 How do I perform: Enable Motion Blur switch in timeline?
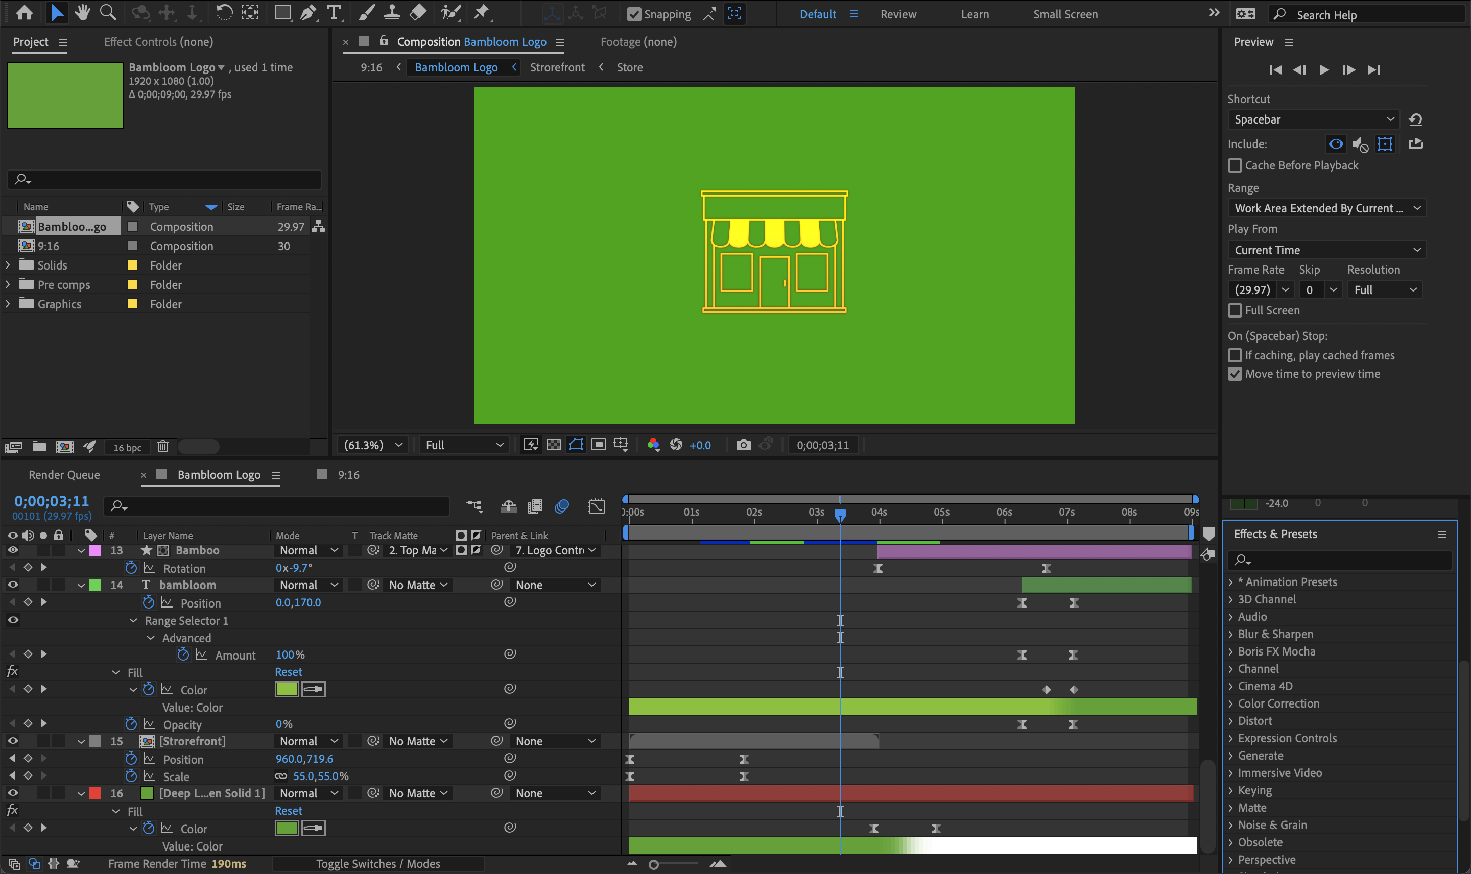561,506
